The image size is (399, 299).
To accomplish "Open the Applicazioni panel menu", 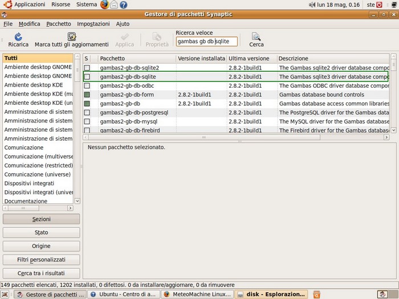I will (30, 5).
